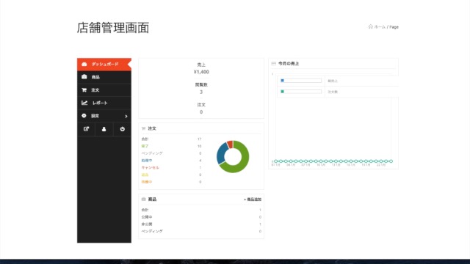The width and height of the screenshot is (470, 264).
Task: Click the blue segment of the donut chart
Action: pyautogui.click(x=221, y=153)
